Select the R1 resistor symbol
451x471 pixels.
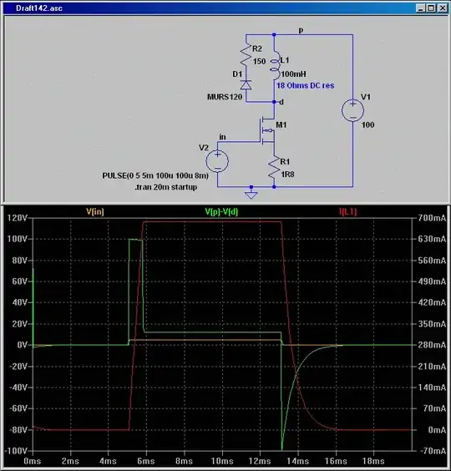coord(274,167)
